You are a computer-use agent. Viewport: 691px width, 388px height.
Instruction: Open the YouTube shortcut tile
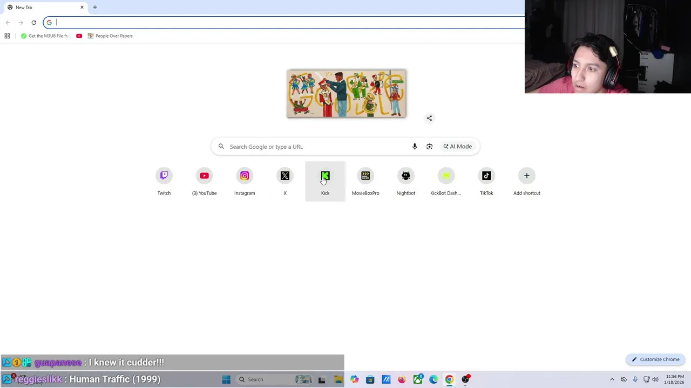tap(204, 182)
